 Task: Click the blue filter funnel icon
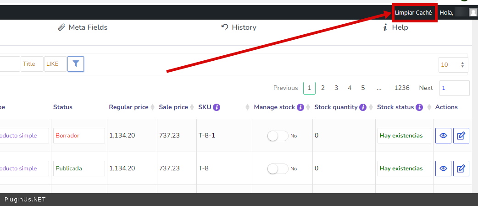[x=76, y=64]
